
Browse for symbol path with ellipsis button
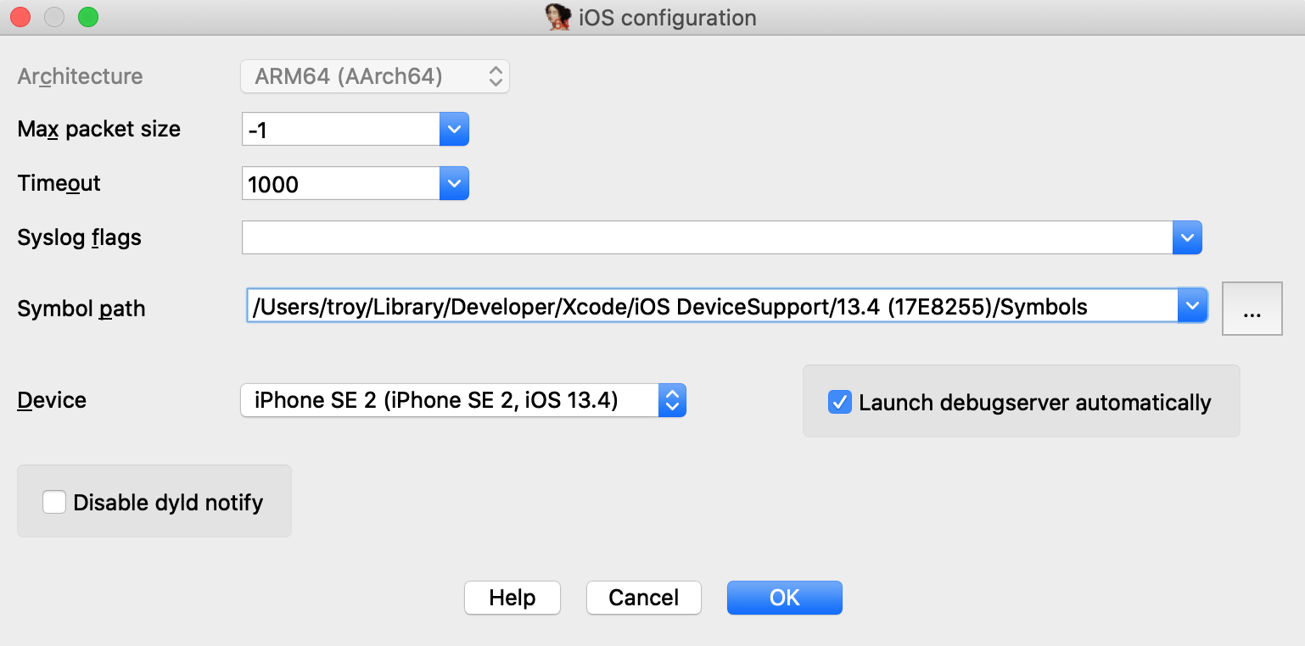[x=1252, y=309]
